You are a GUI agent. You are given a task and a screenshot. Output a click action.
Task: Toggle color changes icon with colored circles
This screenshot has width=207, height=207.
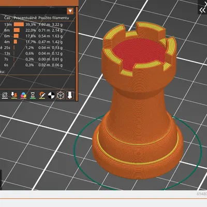point(23,95)
